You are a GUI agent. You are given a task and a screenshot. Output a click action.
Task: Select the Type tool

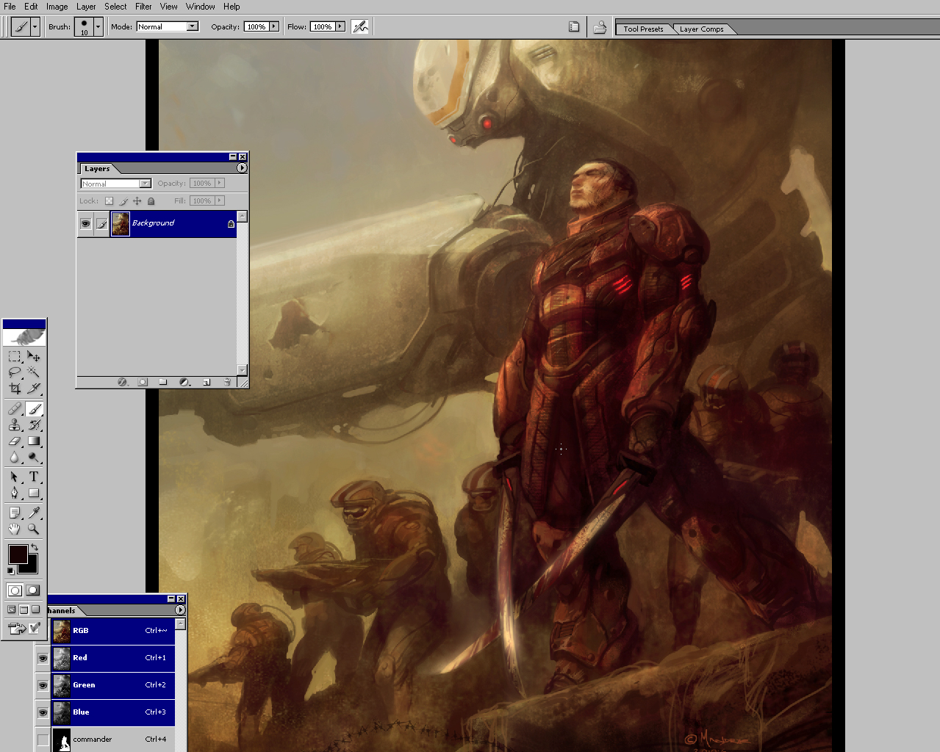click(34, 477)
